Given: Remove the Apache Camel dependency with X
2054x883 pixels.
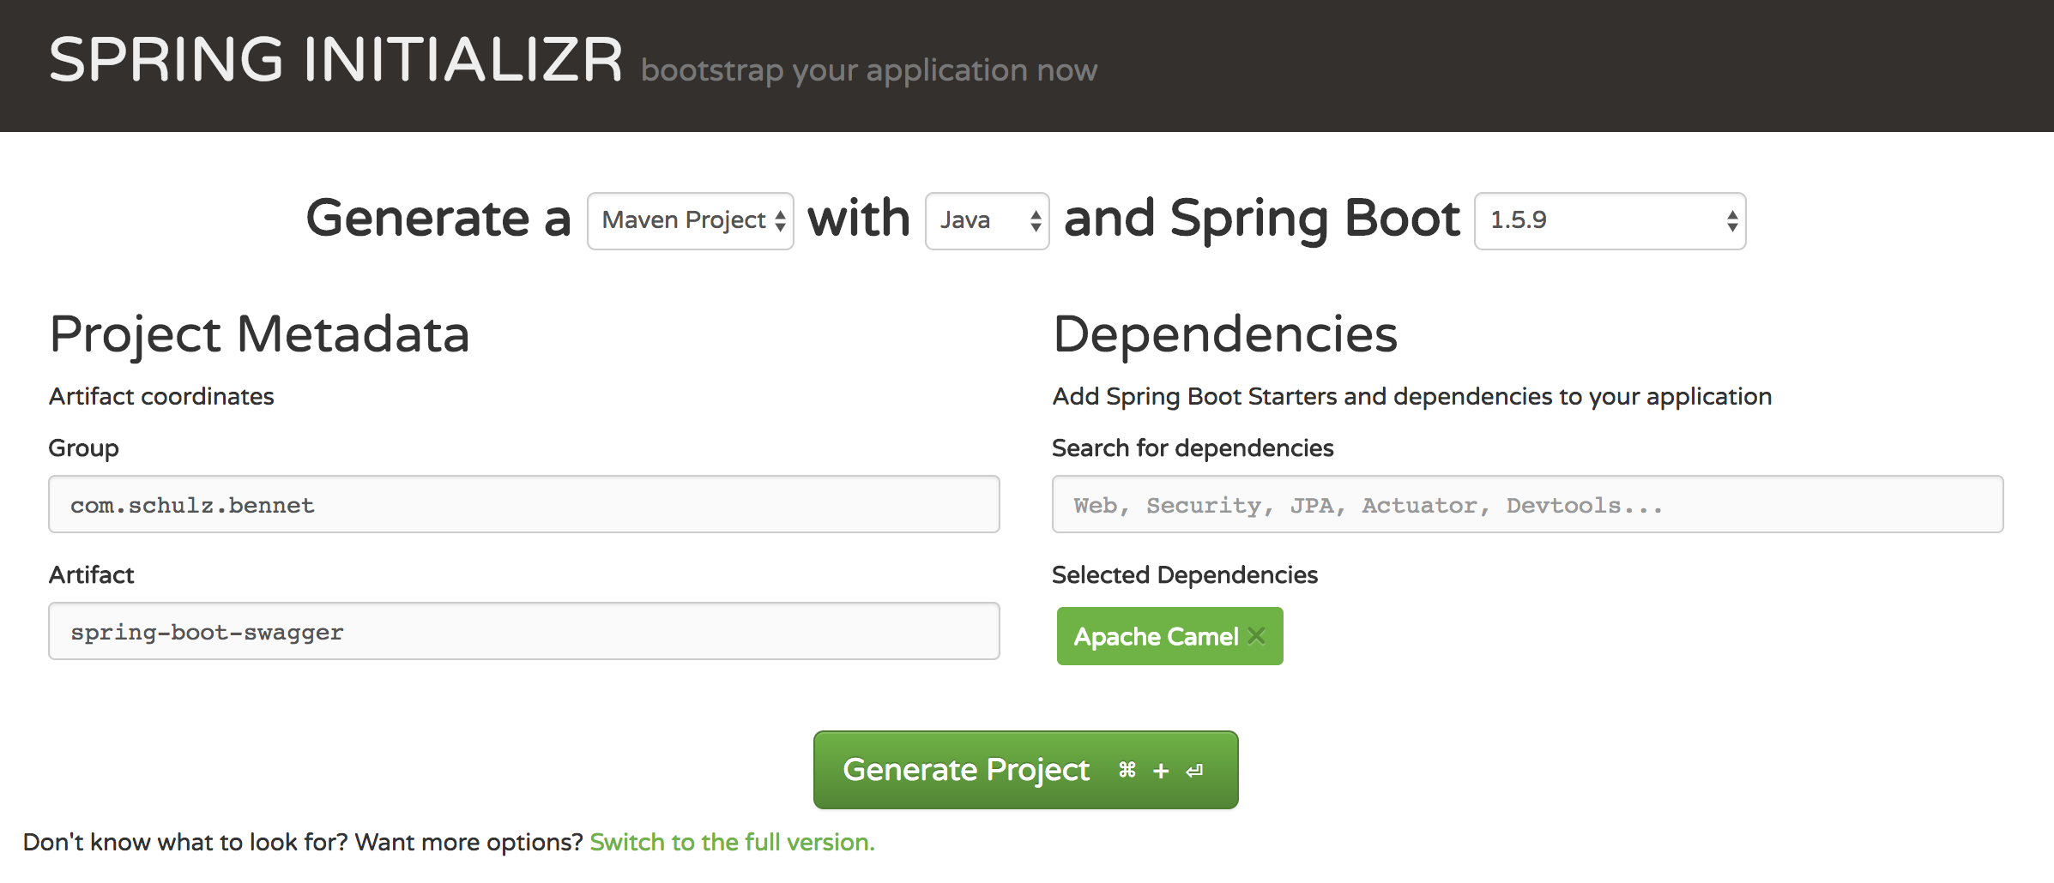Looking at the screenshot, I should coord(1256,636).
